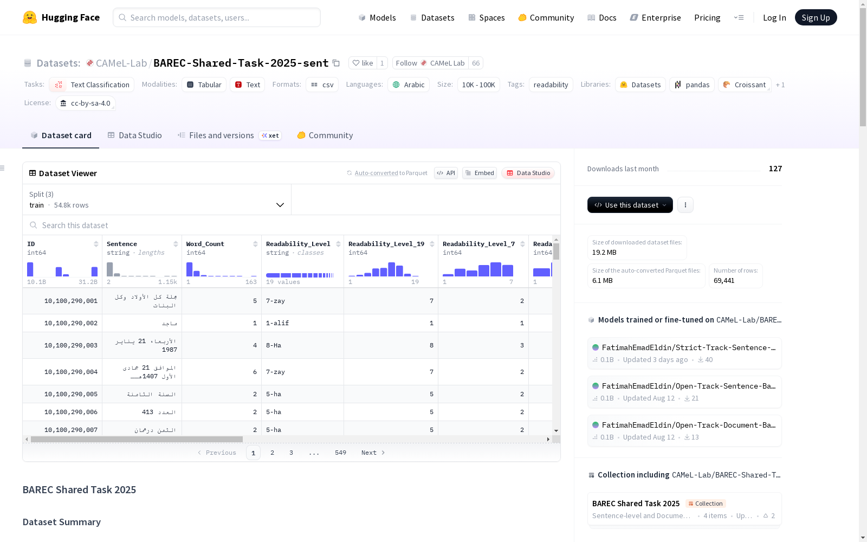
Task: Click the CAMeL-Lab organization avatar icon
Action: [x=90, y=63]
